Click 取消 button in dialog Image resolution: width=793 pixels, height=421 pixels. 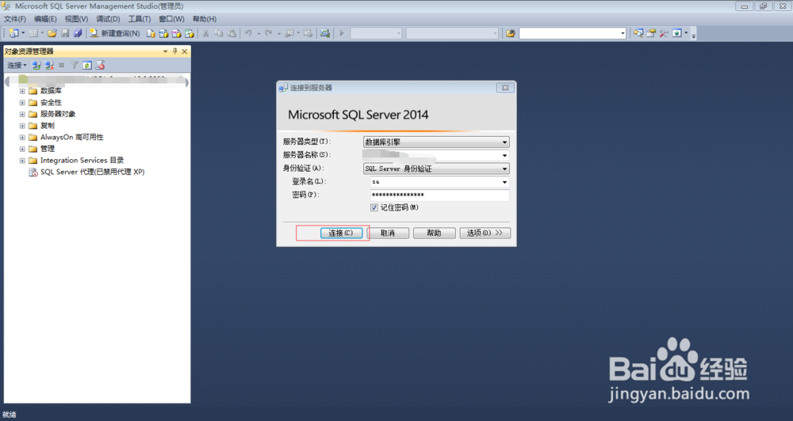click(x=388, y=233)
